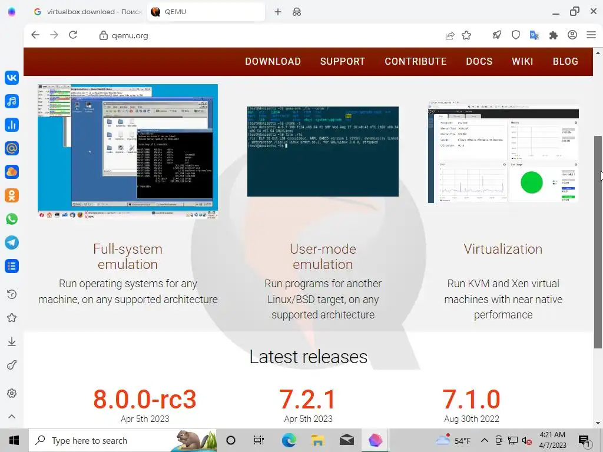Viewport: 603px width, 452px height.
Task: Open the extensions puzzle icon
Action: click(554, 35)
